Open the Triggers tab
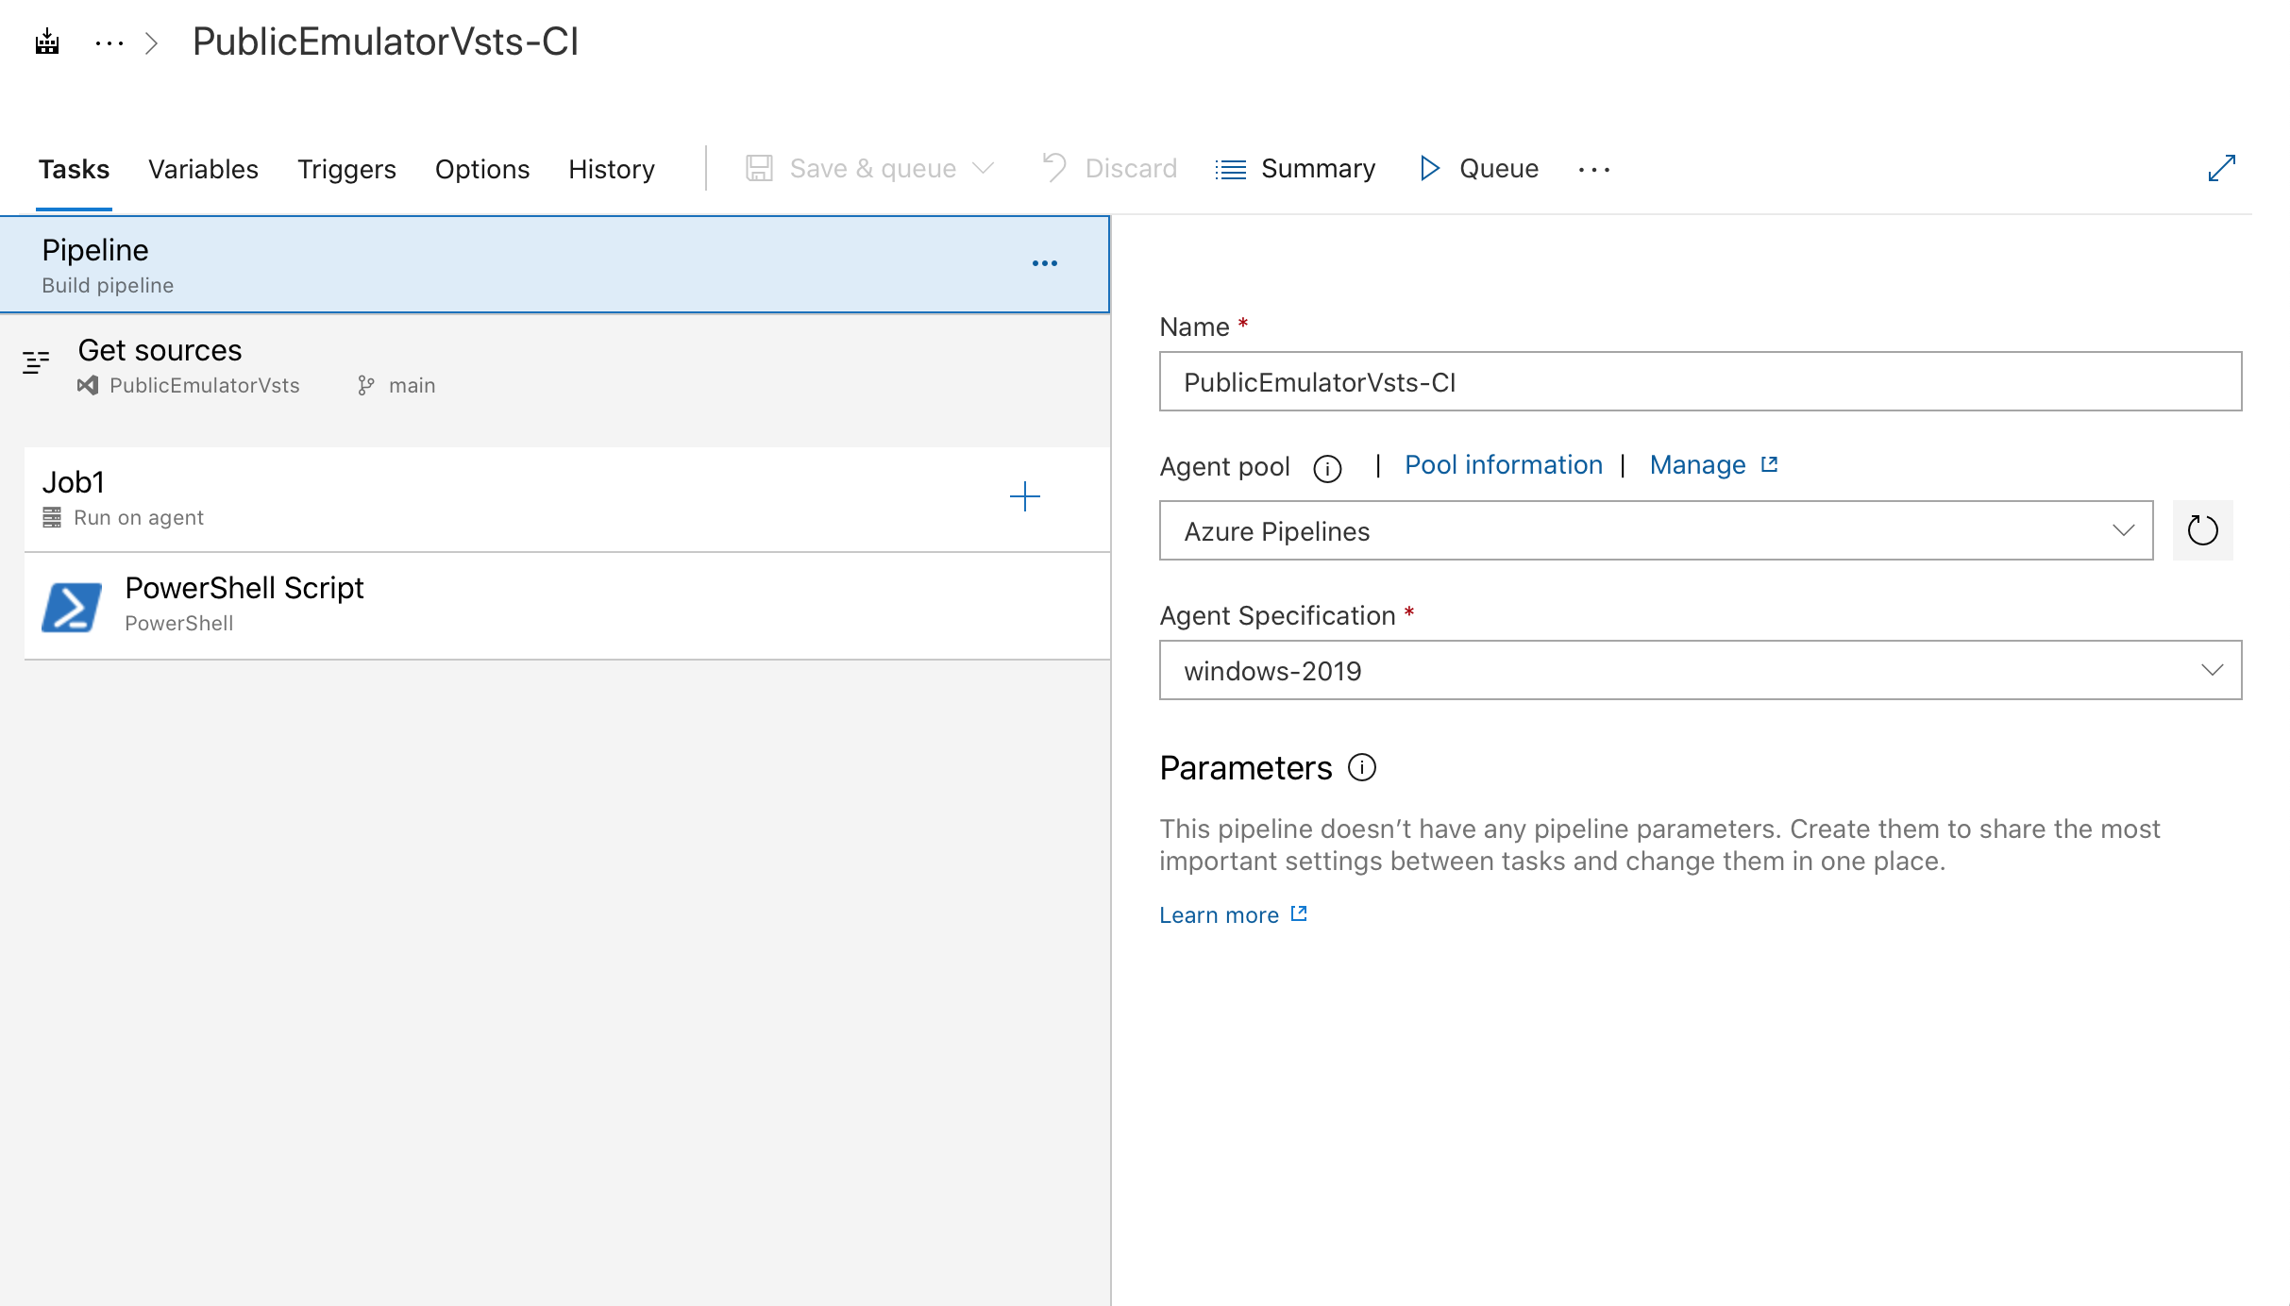The image size is (2290, 1306). tap(346, 168)
